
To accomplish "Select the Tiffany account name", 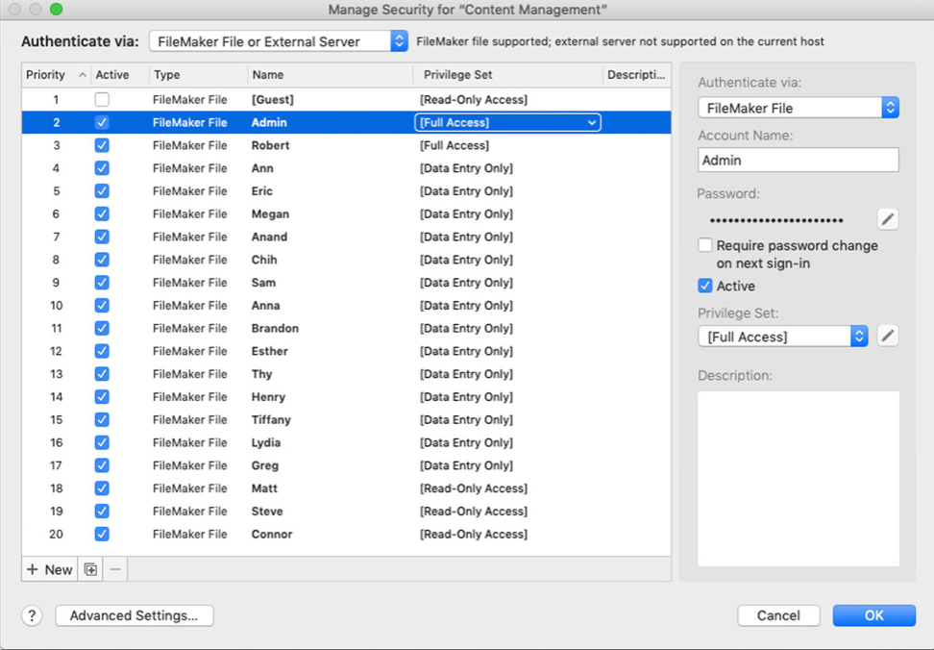I will [271, 419].
